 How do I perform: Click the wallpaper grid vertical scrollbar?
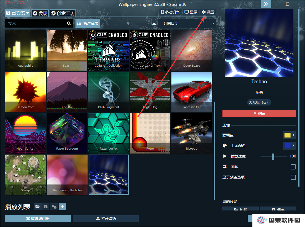point(215,151)
